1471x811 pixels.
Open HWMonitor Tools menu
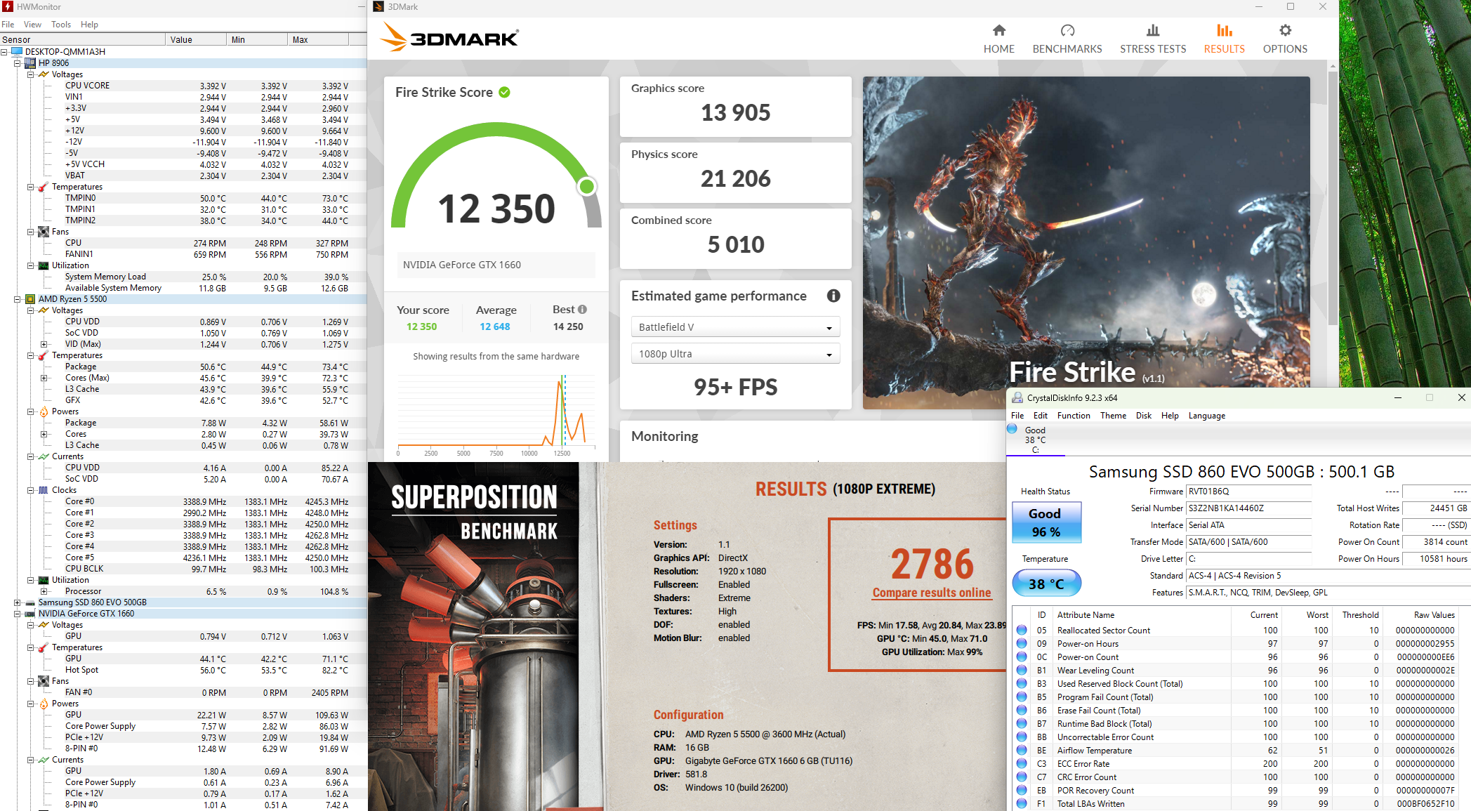point(61,24)
